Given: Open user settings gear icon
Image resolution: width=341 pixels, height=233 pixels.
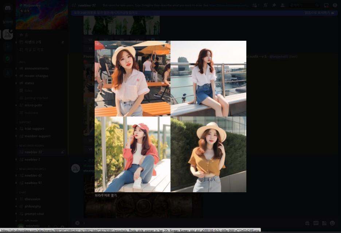Looking at the screenshot, I should 63,227.
